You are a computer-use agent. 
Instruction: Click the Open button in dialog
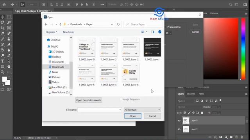coord(133,116)
